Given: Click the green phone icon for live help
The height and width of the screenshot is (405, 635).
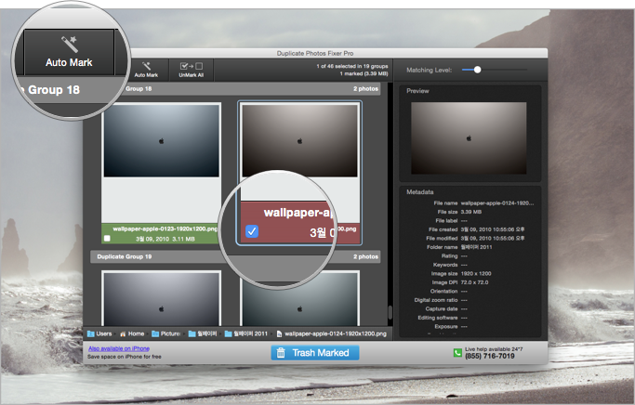Looking at the screenshot, I should tap(457, 353).
